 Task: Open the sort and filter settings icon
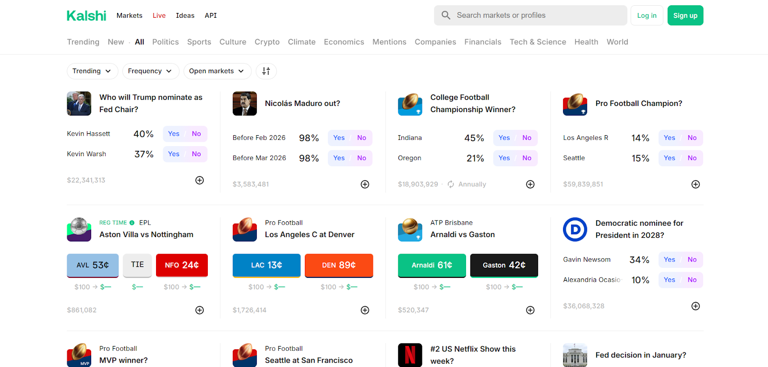266,71
